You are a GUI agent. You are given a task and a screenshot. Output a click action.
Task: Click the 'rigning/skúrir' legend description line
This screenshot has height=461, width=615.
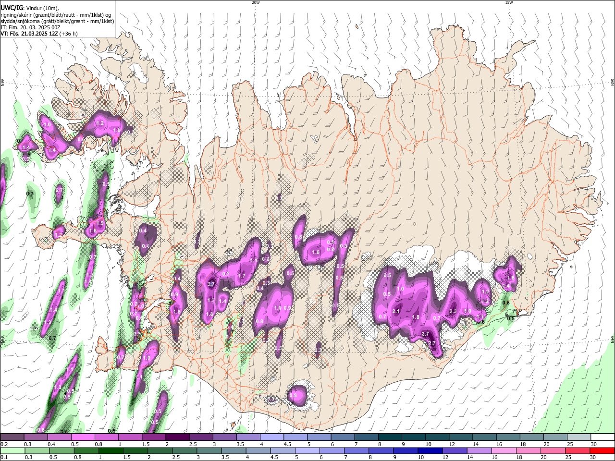[55, 15]
